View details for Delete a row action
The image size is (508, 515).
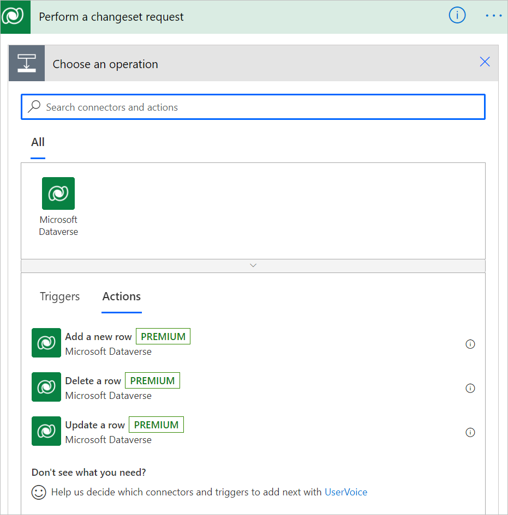pyautogui.click(x=470, y=388)
